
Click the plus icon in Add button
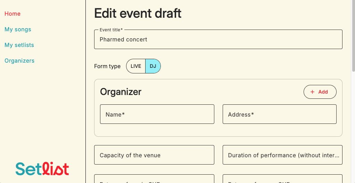pyautogui.click(x=312, y=92)
